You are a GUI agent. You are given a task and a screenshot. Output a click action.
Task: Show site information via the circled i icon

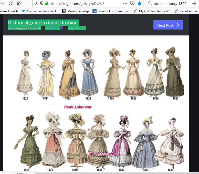click(37, 3)
